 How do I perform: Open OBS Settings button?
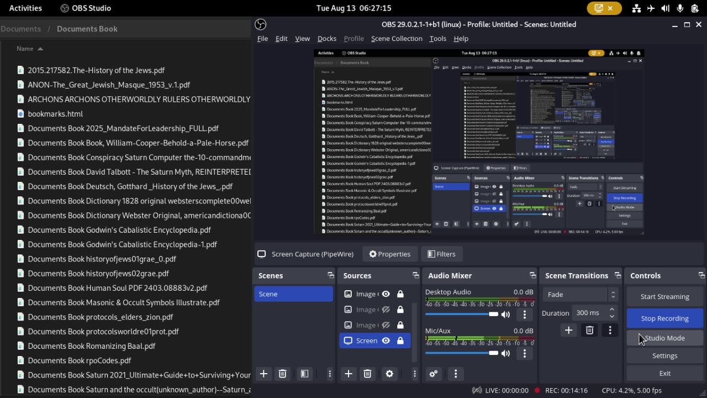pos(664,356)
